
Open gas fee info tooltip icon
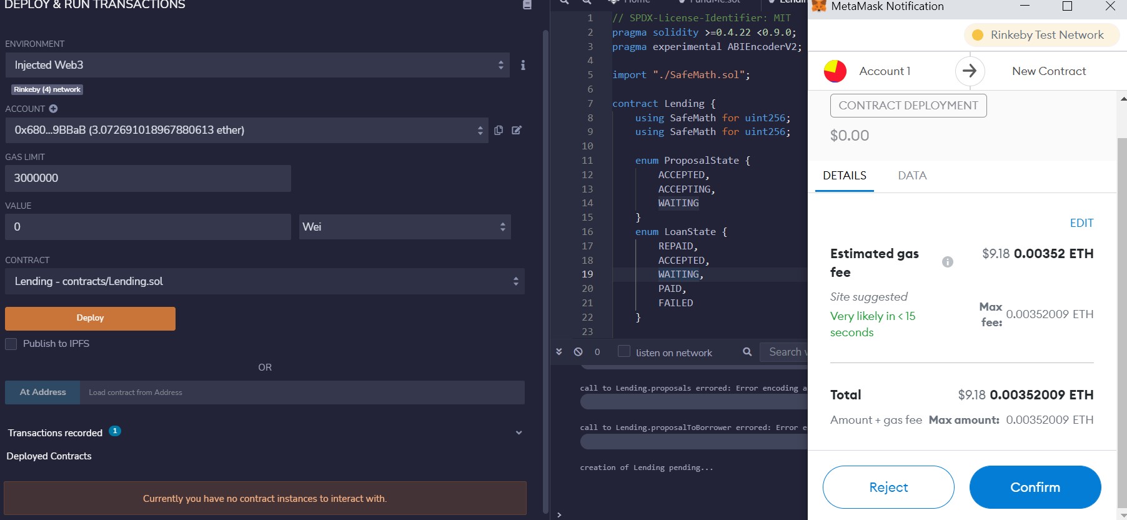948,262
